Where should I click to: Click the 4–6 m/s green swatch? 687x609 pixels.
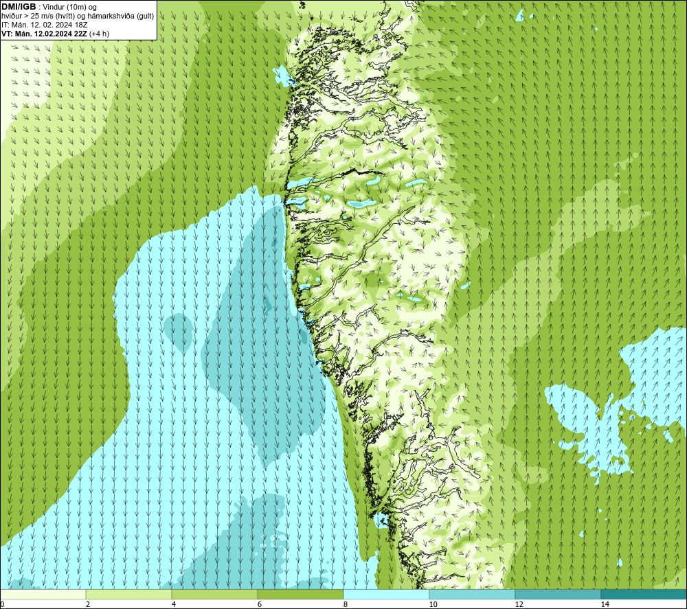214,594
